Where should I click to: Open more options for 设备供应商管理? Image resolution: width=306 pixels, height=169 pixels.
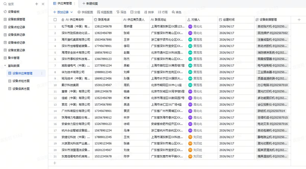point(42,73)
